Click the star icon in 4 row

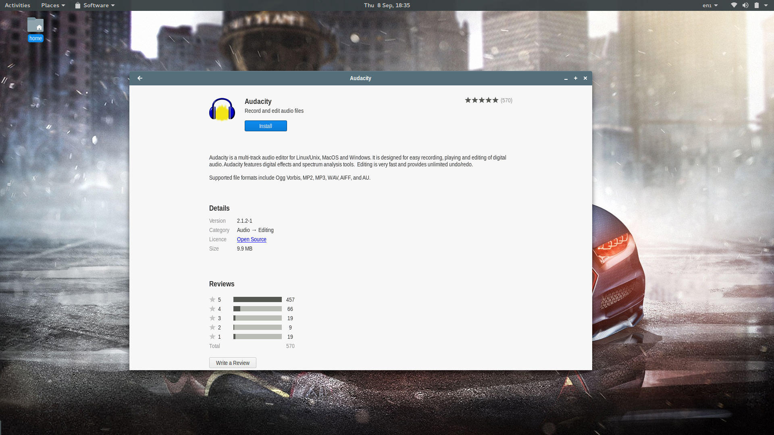coord(212,309)
